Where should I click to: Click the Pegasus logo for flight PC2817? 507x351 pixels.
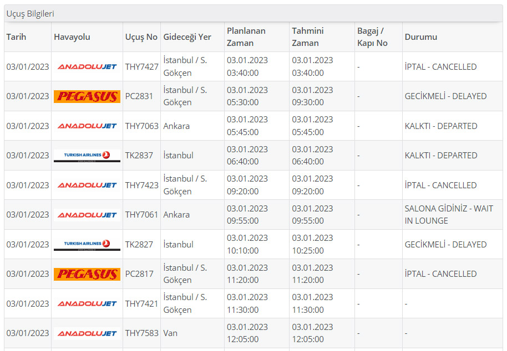pyautogui.click(x=87, y=274)
